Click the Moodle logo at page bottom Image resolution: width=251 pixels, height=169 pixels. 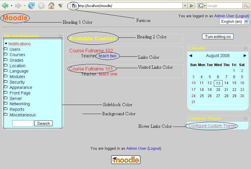point(126,160)
